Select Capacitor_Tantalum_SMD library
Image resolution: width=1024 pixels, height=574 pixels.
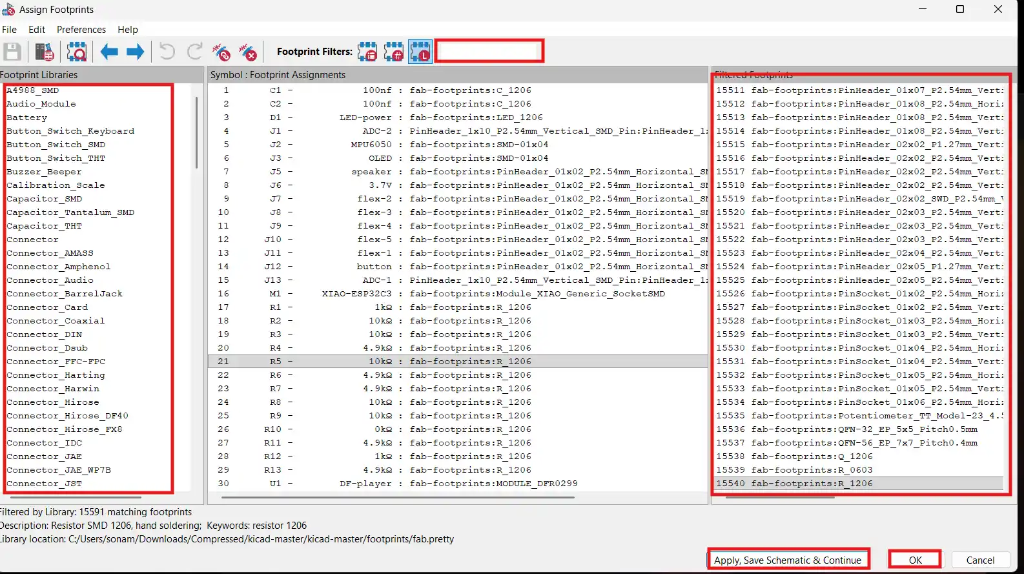[x=70, y=212]
